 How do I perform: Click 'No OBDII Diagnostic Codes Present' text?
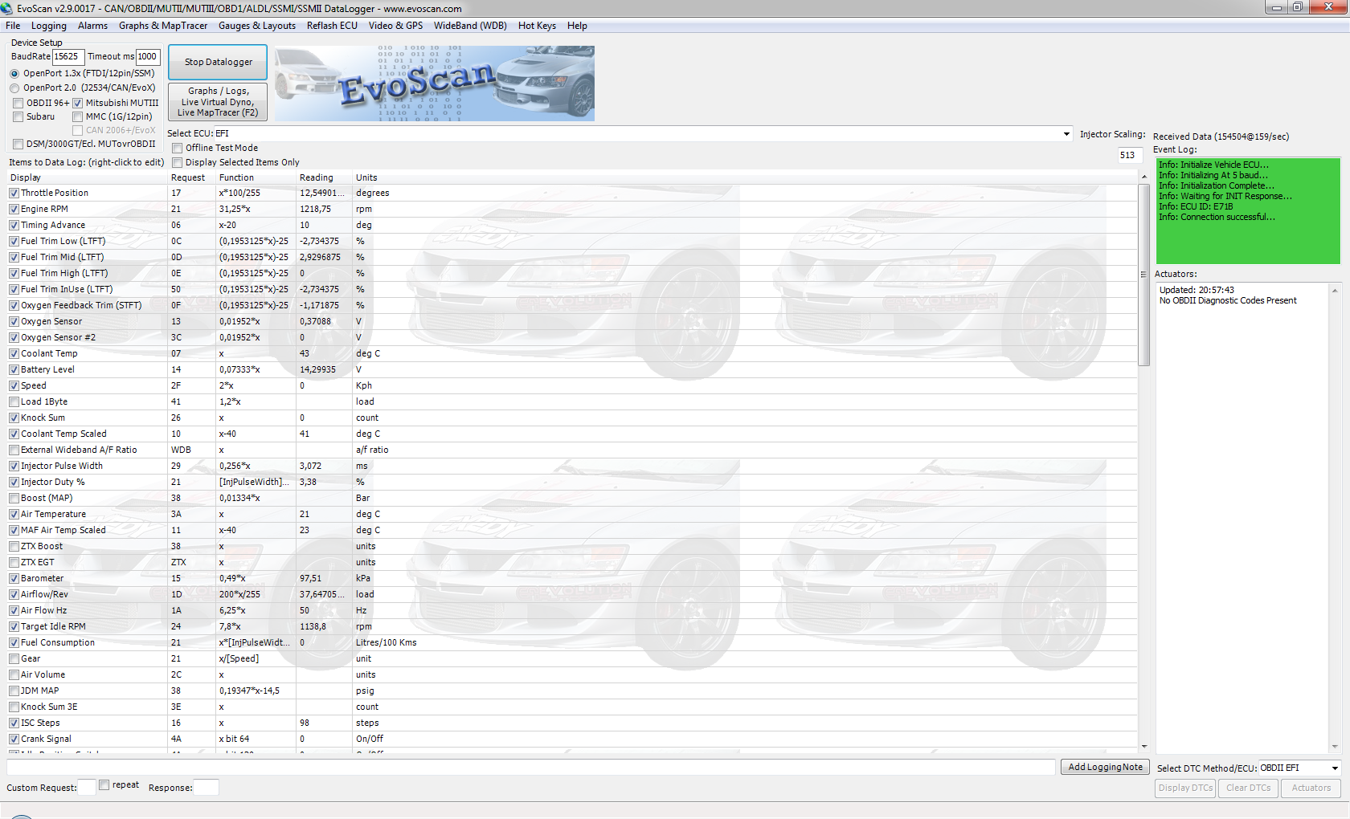click(1228, 300)
